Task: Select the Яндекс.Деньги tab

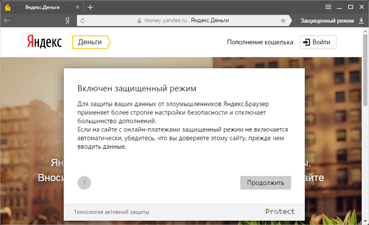Action: click(42, 7)
